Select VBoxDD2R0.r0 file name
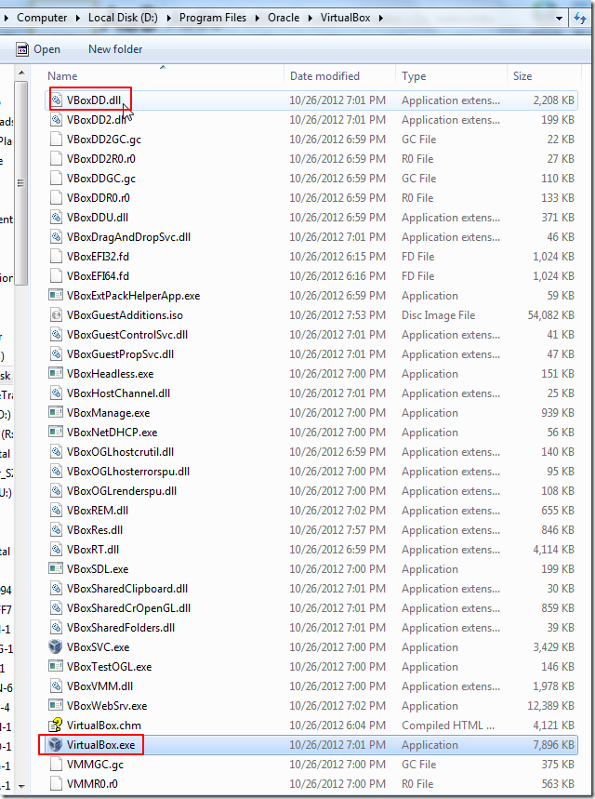Viewport: 595px width, 799px height. click(100, 159)
